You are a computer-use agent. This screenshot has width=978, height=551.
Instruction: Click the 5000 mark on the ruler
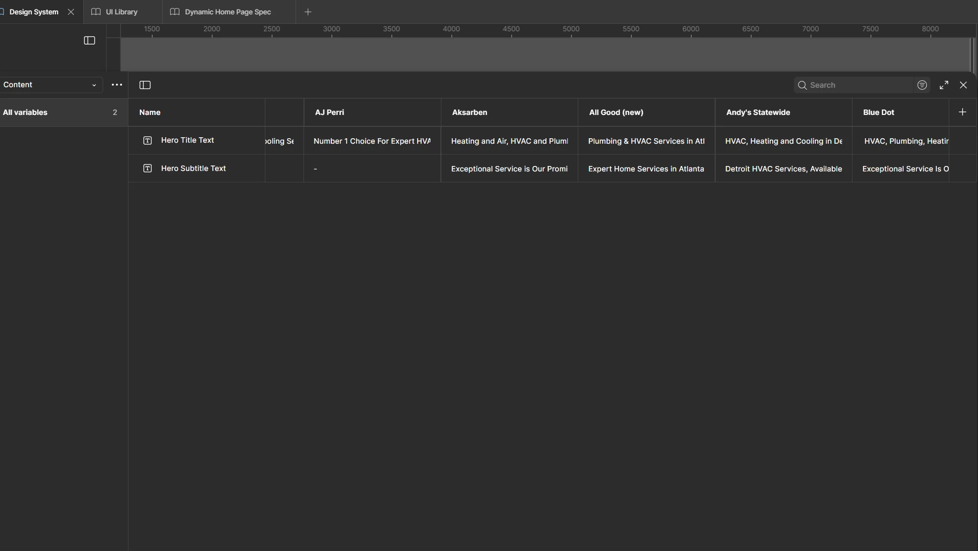(571, 29)
